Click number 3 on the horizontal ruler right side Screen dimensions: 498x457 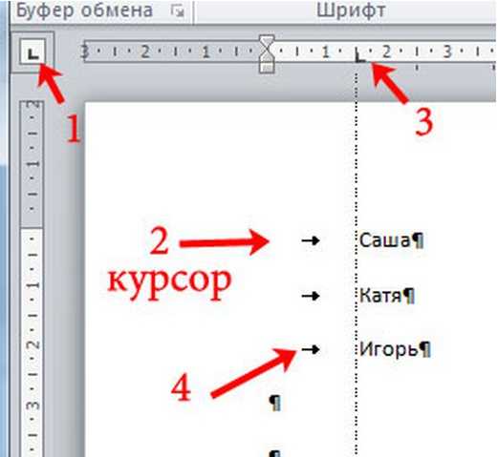coord(447,52)
